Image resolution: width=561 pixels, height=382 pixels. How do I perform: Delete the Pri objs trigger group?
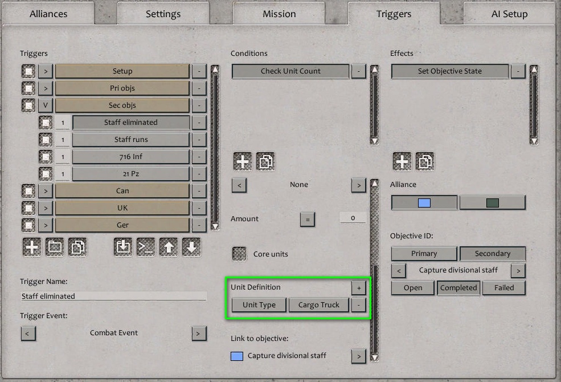coord(199,88)
